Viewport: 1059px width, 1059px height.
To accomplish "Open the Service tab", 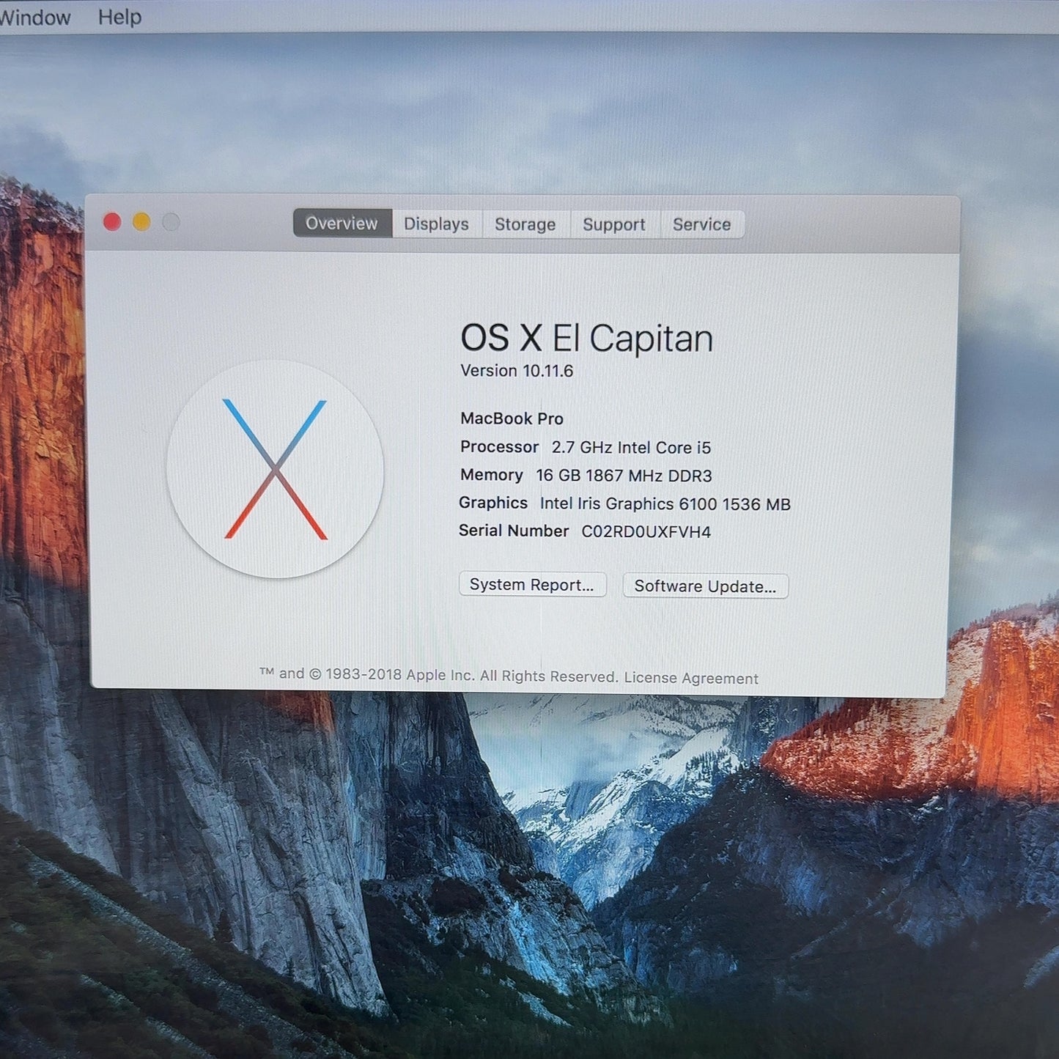I will 701,224.
